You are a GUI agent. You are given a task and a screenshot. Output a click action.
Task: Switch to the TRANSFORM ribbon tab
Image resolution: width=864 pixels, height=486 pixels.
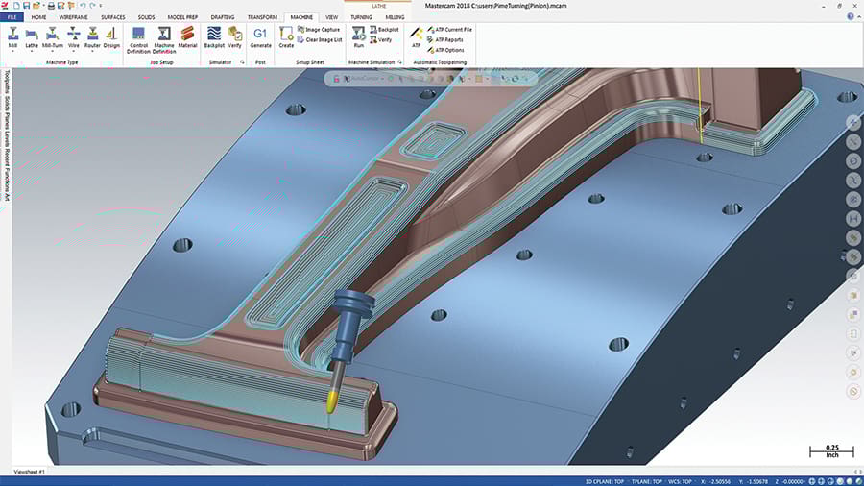262,17
